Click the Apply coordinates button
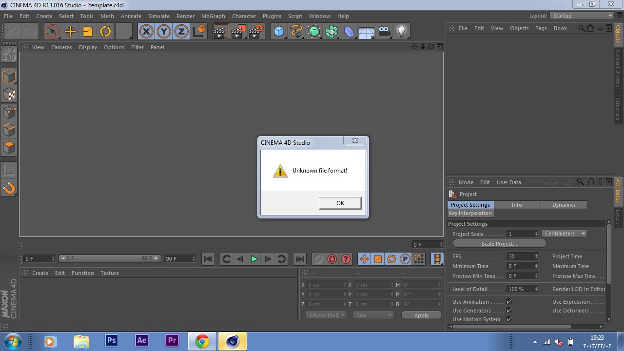This screenshot has height=351, width=624. tap(421, 315)
